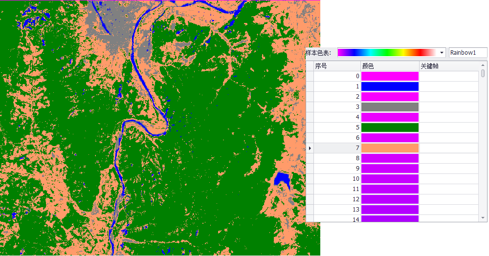Click the keyframe cell of row 5
This screenshot has height=256, width=489.
(x=448, y=128)
